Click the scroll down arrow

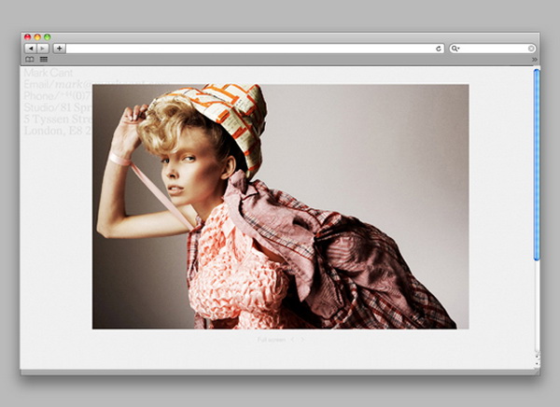(x=538, y=364)
